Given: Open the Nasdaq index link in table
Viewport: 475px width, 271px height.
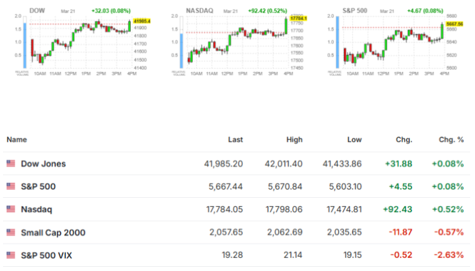Looking at the screenshot, I should [x=37, y=209].
